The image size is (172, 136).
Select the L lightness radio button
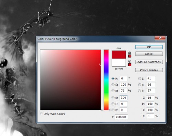coord(140,78)
